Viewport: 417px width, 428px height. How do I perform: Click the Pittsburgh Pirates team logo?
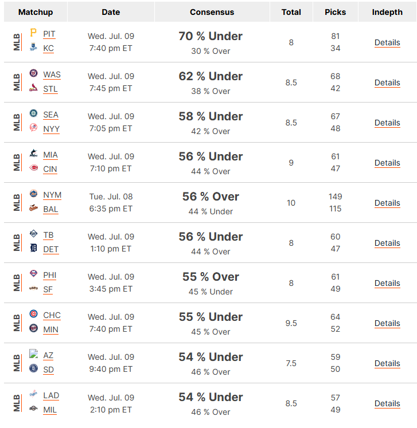[x=33, y=33]
